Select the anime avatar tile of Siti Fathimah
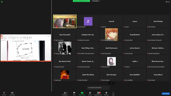Image resolution: width=171 pixels, height=96 pixels. 111,35
